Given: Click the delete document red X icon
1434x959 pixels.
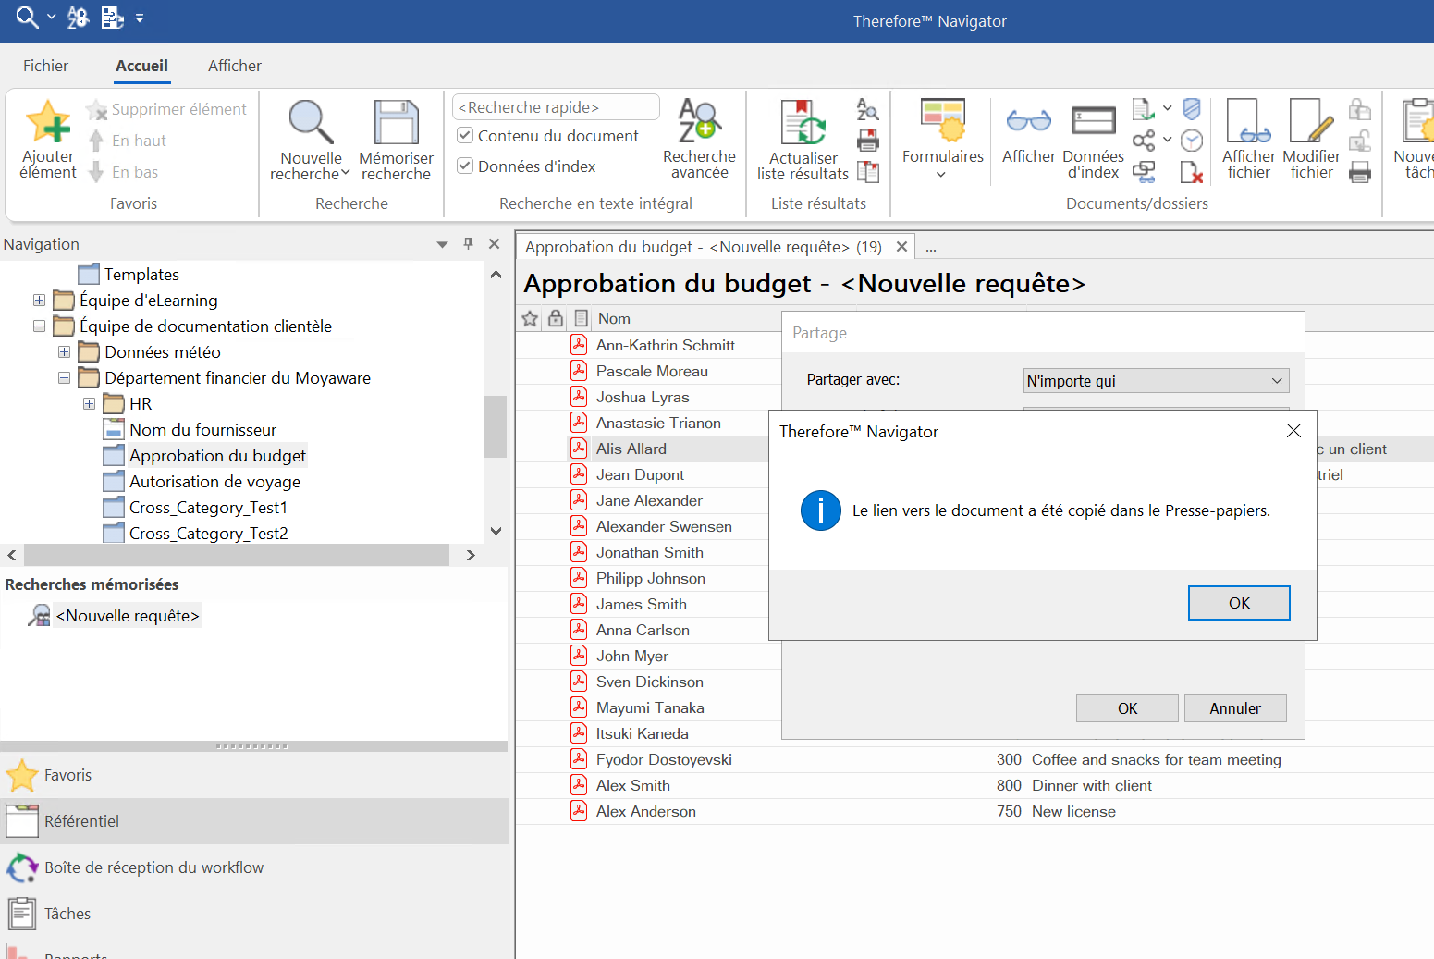Looking at the screenshot, I should (1192, 172).
